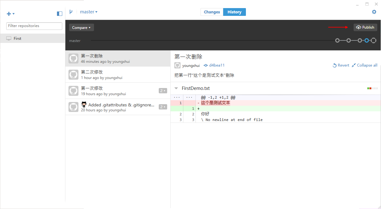
Task: Click youngxhui avatar in commit details
Action: pos(177,65)
